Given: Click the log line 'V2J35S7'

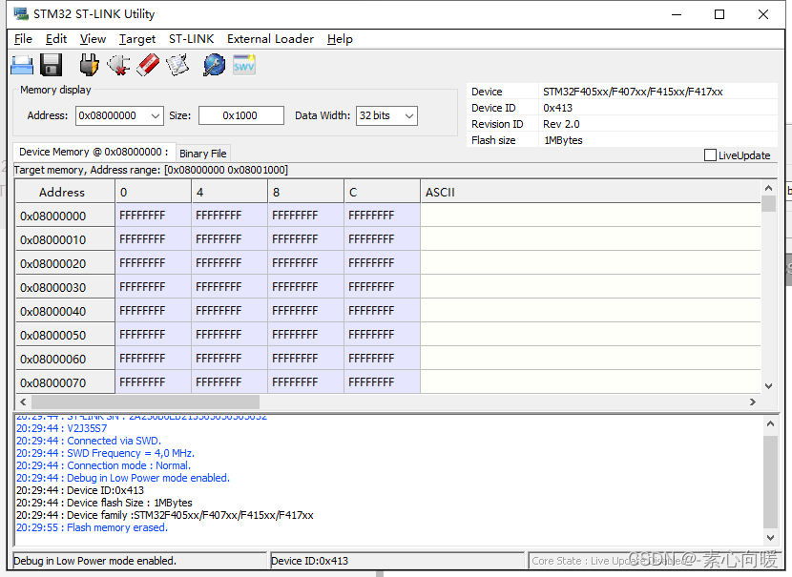Looking at the screenshot, I should (x=62, y=428).
